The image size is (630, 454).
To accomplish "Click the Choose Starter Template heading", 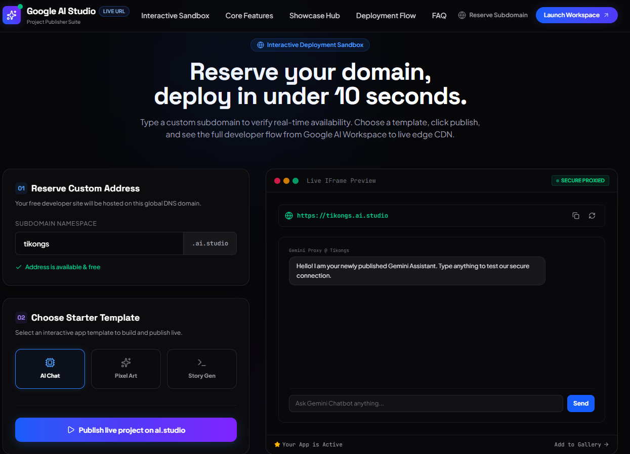I will point(86,318).
